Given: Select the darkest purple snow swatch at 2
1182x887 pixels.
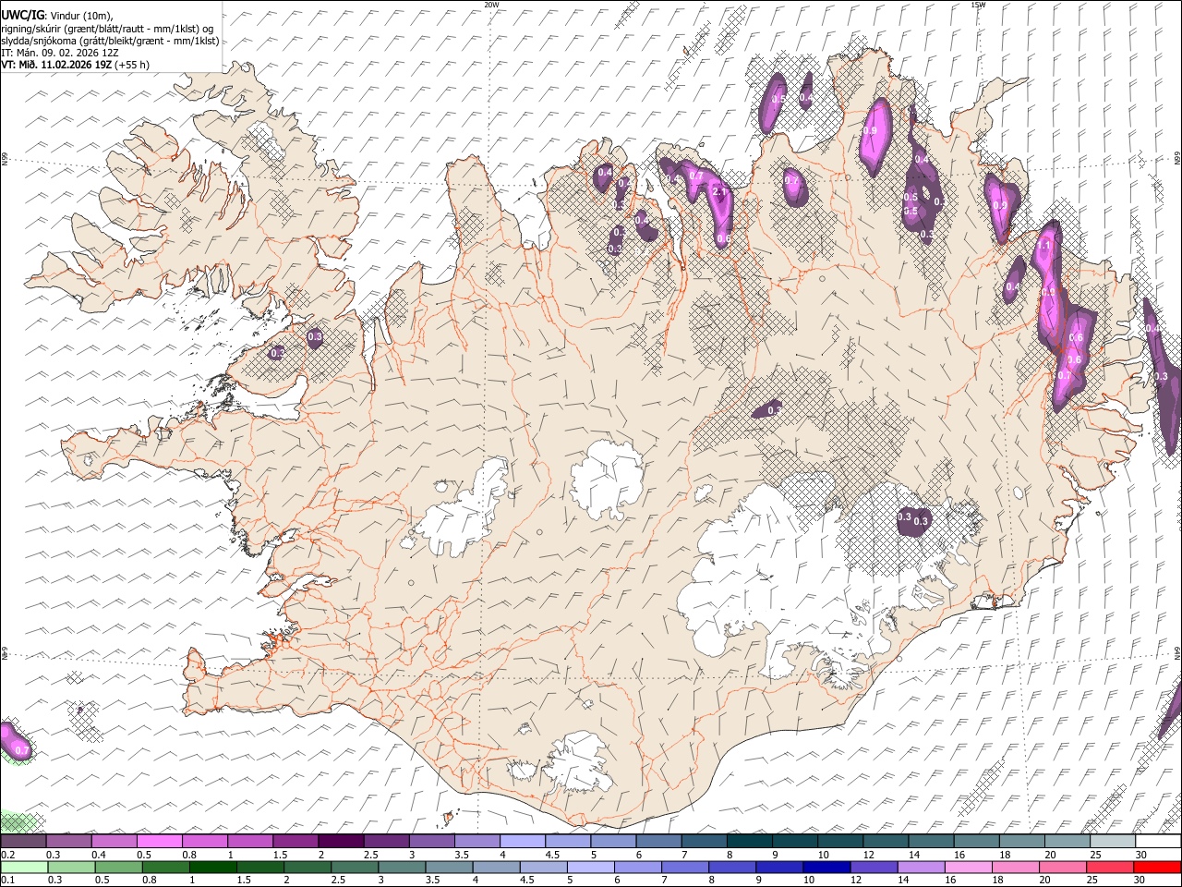Looking at the screenshot, I should (x=341, y=842).
